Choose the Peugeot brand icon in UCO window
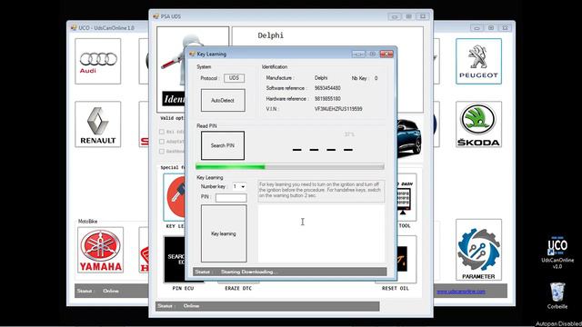 [478, 61]
